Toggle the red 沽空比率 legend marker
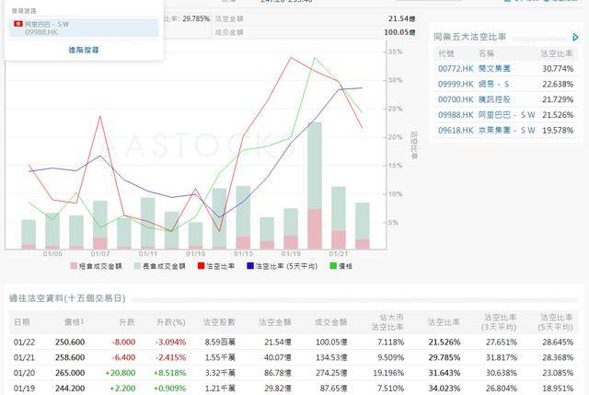Viewport: 589px width, 395px height. (x=201, y=266)
